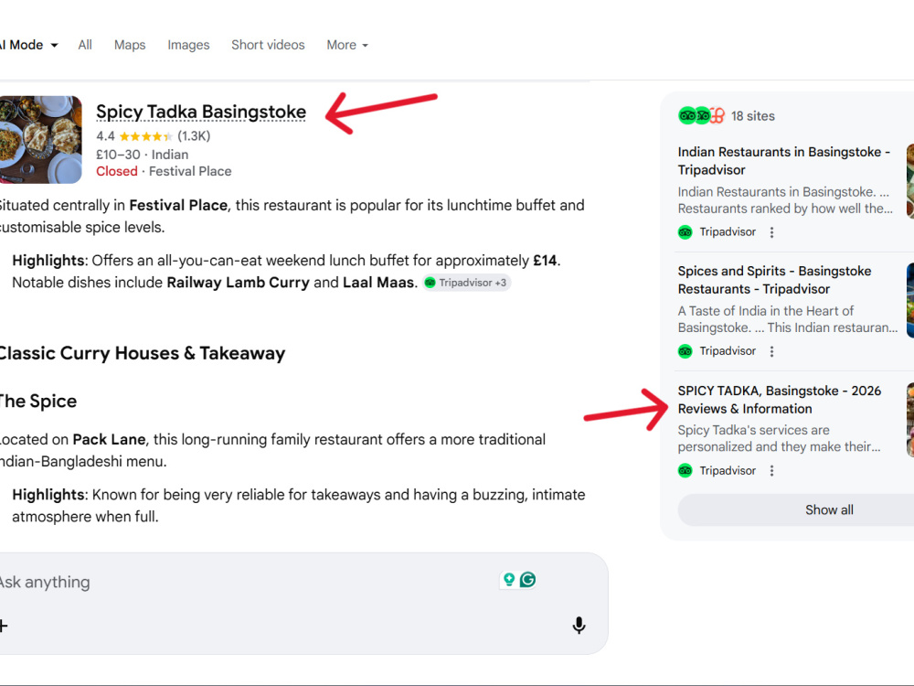The height and width of the screenshot is (686, 914).
Task: Expand the More dropdown menu
Action: [x=346, y=45]
